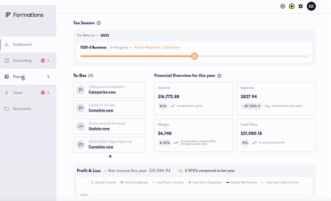Open the Accounting menu item
Image resolution: width=331 pixels, height=201 pixels.
(x=28, y=61)
